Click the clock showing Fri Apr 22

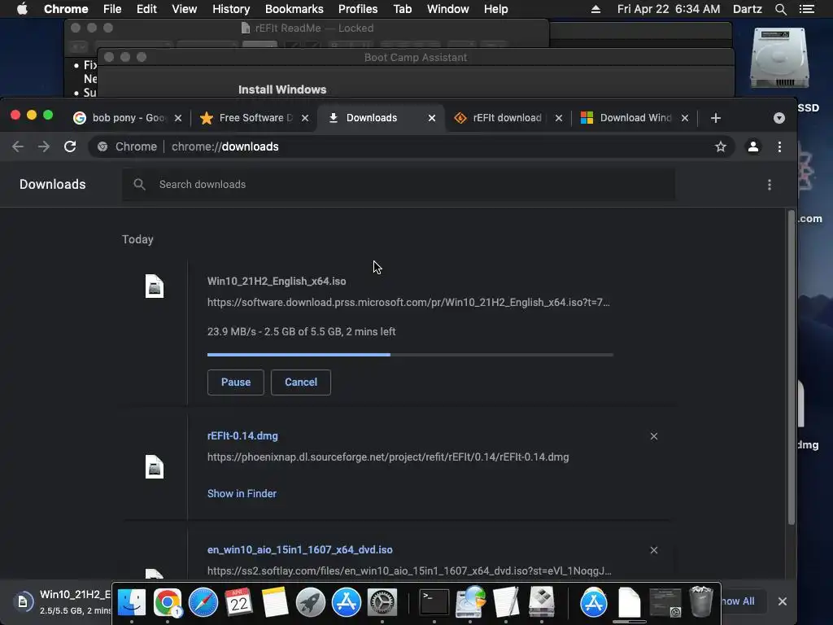click(x=669, y=9)
